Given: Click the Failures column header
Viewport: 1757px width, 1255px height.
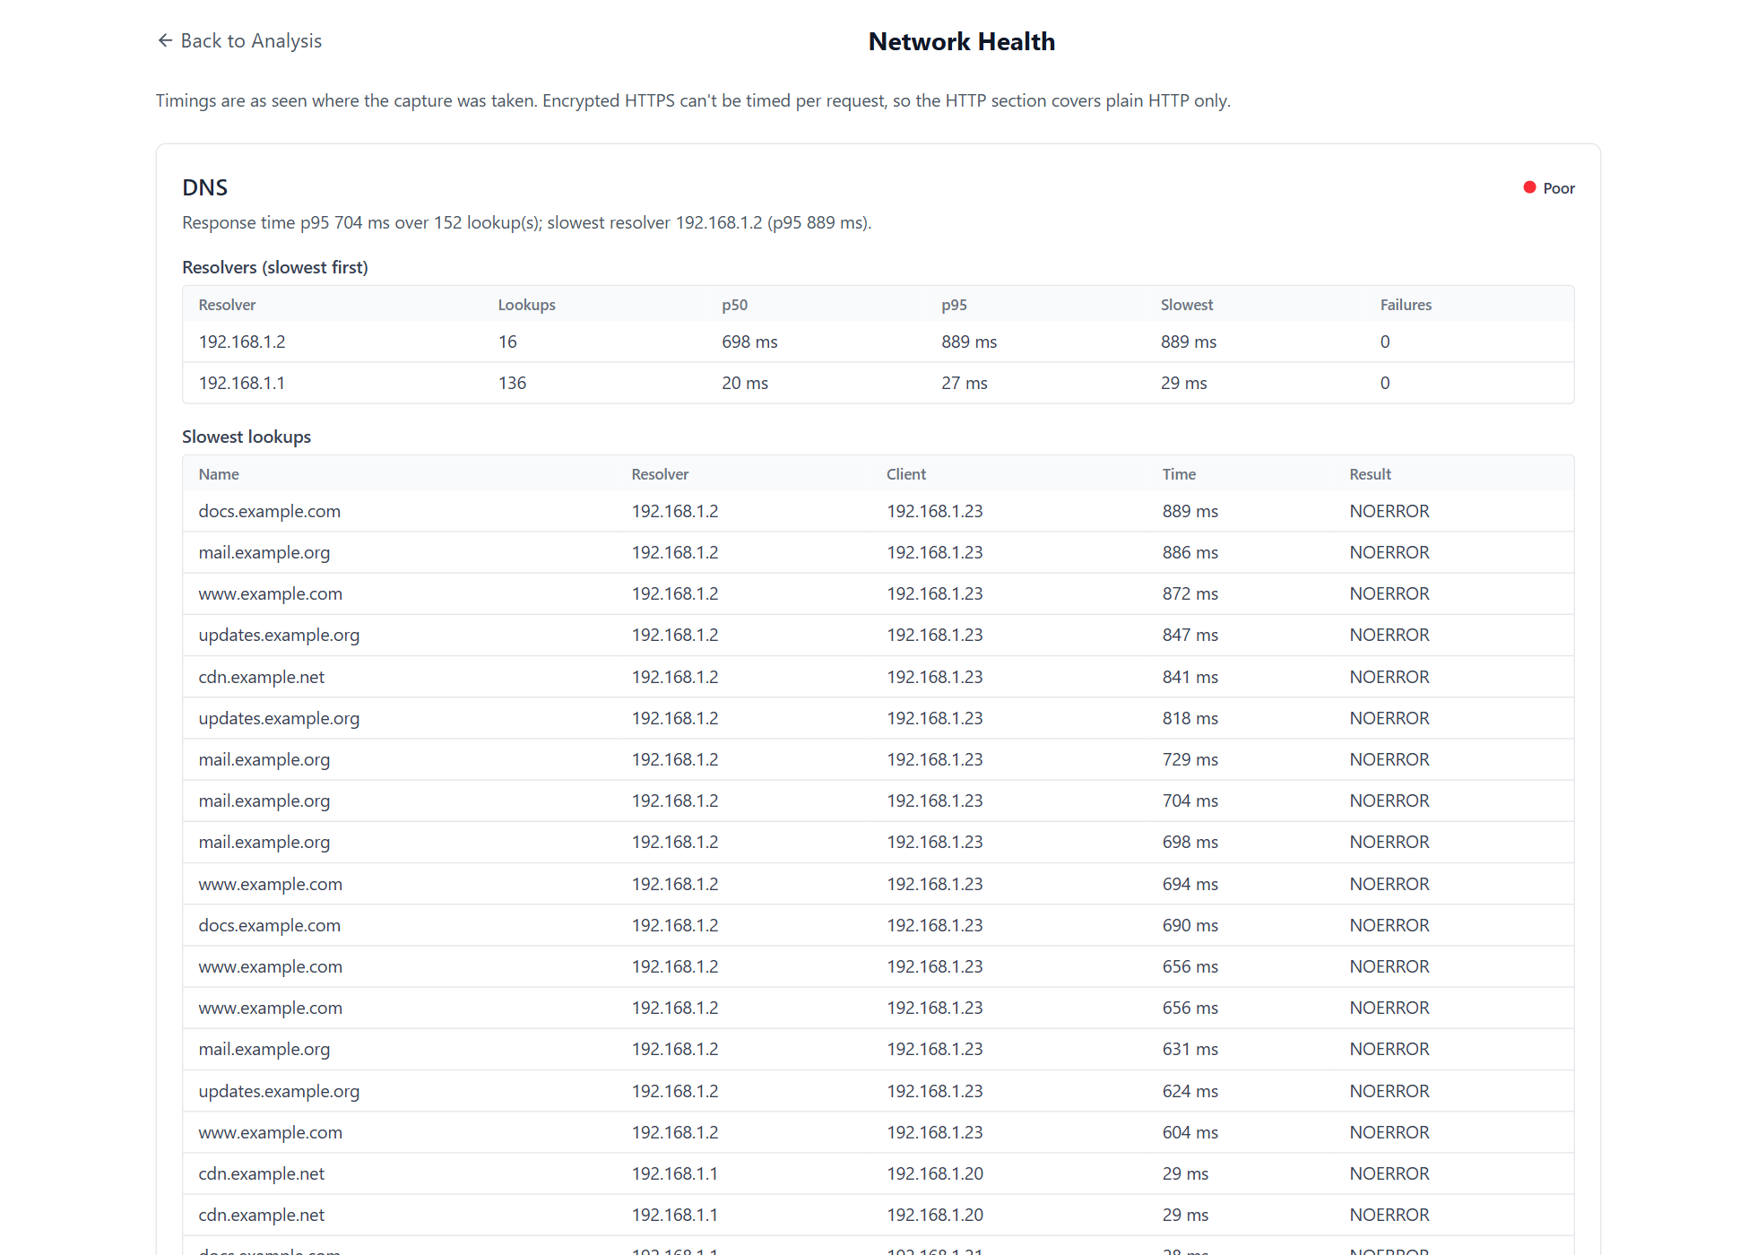Looking at the screenshot, I should point(1406,305).
